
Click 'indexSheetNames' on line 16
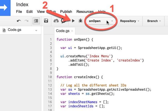click(x=83, y=102)
